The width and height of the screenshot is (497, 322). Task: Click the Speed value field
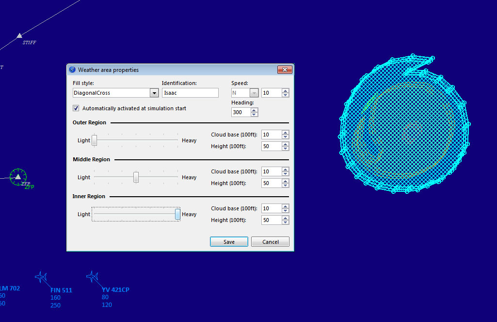coord(272,93)
